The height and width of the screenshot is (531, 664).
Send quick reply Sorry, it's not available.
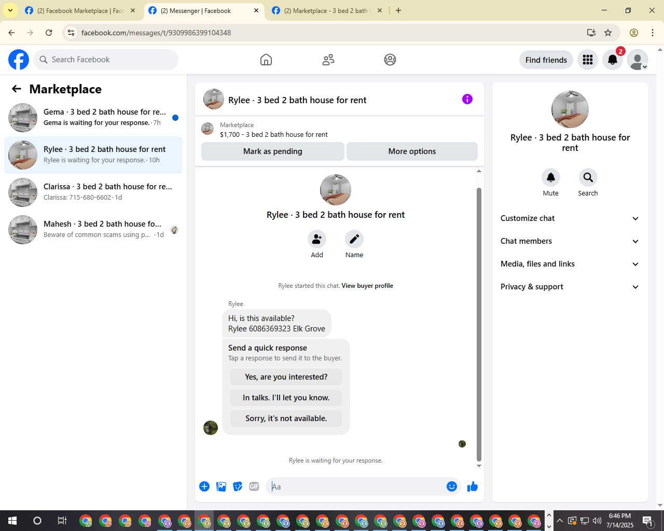(x=286, y=418)
